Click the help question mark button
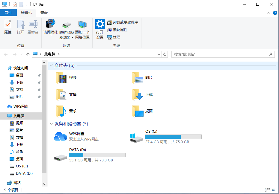This screenshot has width=279, height=194. point(275,13)
